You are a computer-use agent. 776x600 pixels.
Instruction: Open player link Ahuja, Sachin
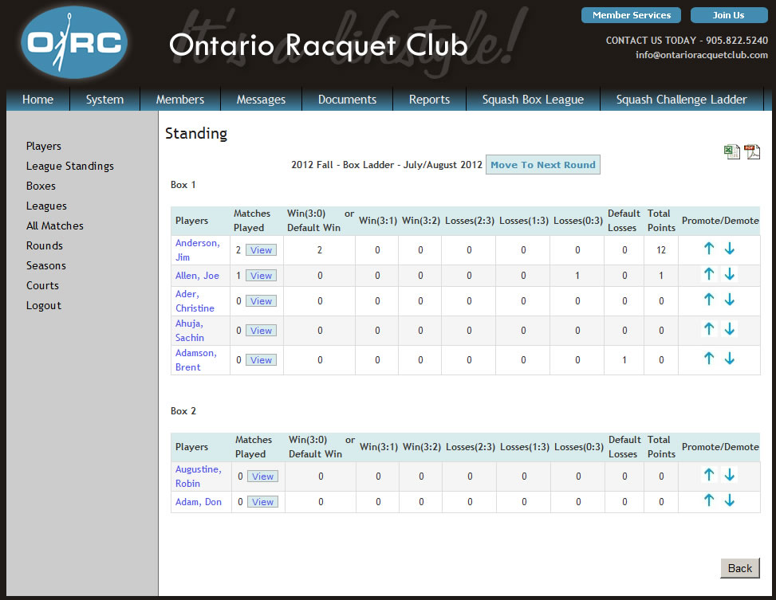[190, 331]
